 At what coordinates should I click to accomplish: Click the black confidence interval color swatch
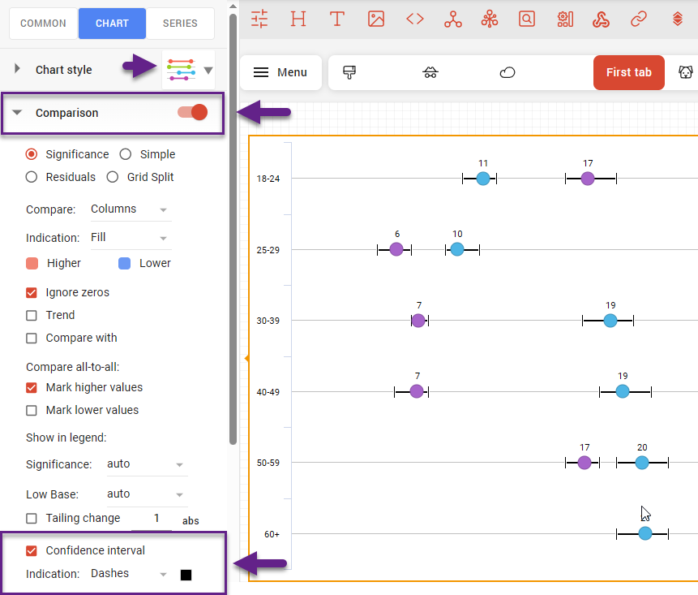point(186,575)
